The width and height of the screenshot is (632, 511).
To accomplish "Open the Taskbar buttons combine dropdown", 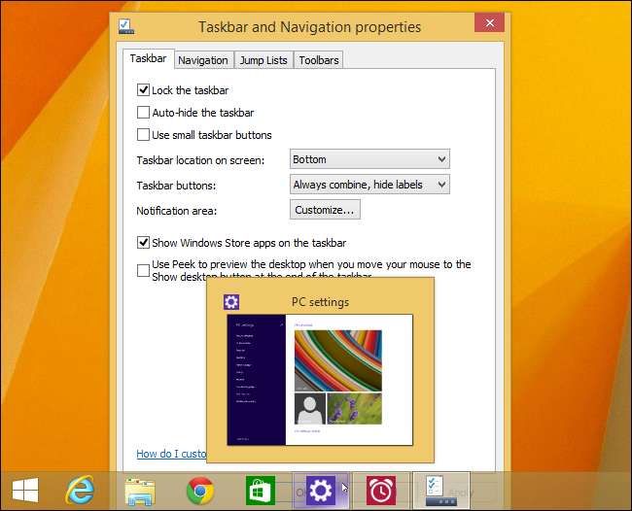I will (x=369, y=184).
